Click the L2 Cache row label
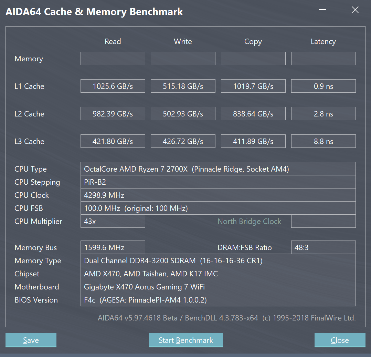 (29, 114)
